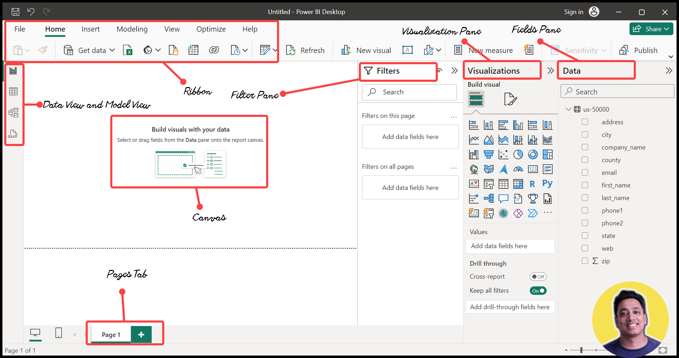Switch to the View tab

(x=172, y=29)
